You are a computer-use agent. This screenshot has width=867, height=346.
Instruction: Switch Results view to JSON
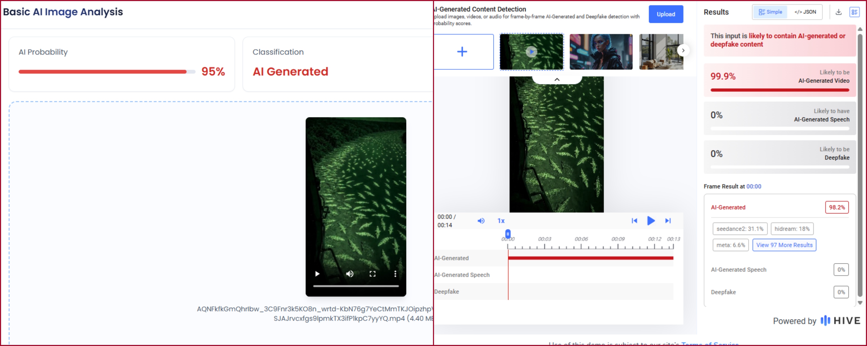[805, 12]
